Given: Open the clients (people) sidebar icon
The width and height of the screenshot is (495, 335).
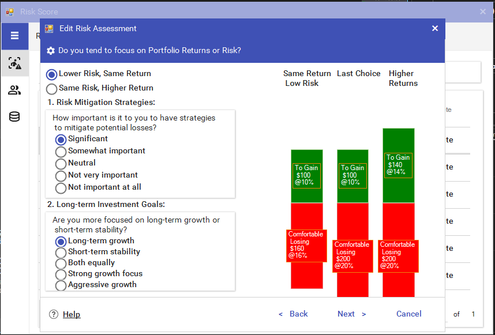Looking at the screenshot, I should point(14,90).
